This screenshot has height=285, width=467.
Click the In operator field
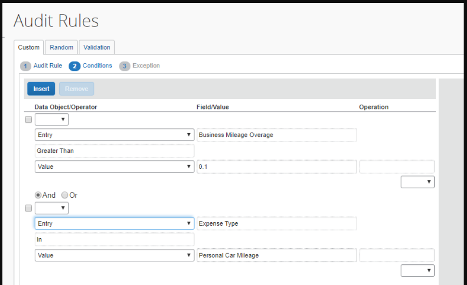(115, 239)
